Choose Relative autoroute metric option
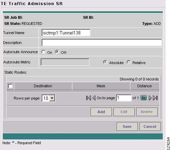Screen dimensions: 170x150 coord(129,62)
